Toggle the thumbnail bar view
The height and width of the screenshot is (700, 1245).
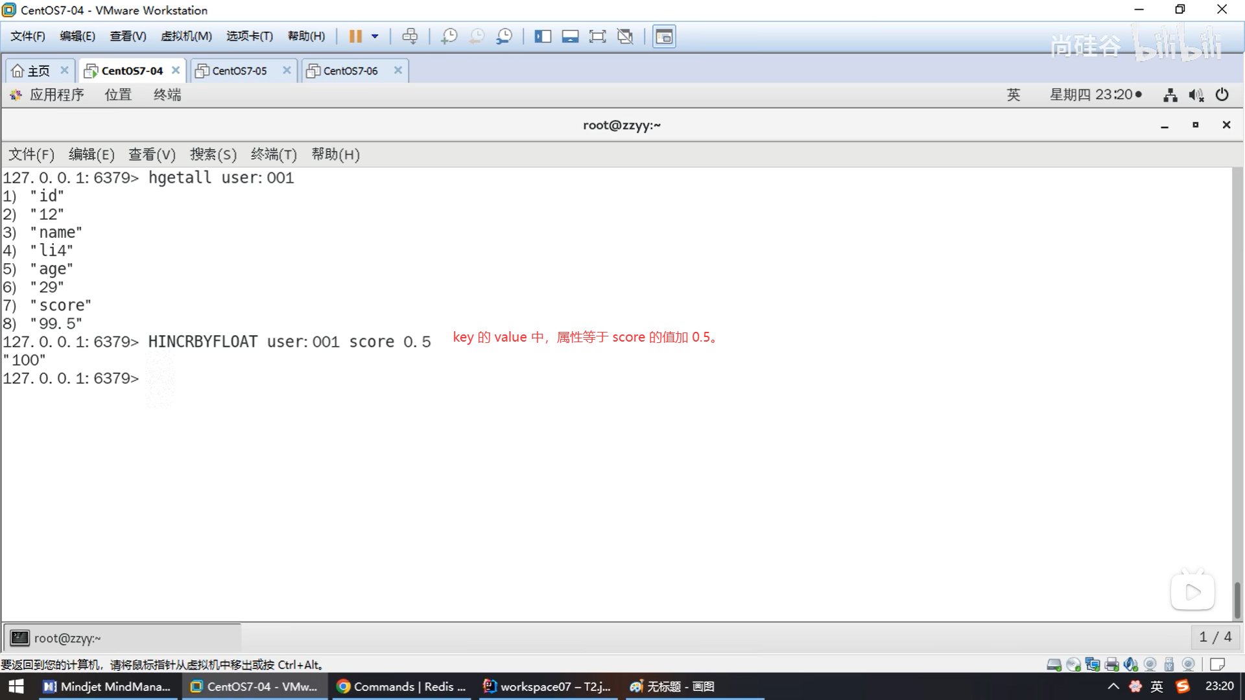[570, 36]
